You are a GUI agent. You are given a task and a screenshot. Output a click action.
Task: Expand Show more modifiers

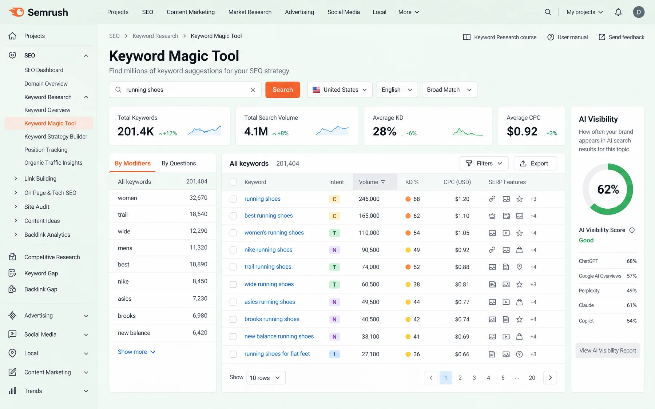(x=136, y=352)
